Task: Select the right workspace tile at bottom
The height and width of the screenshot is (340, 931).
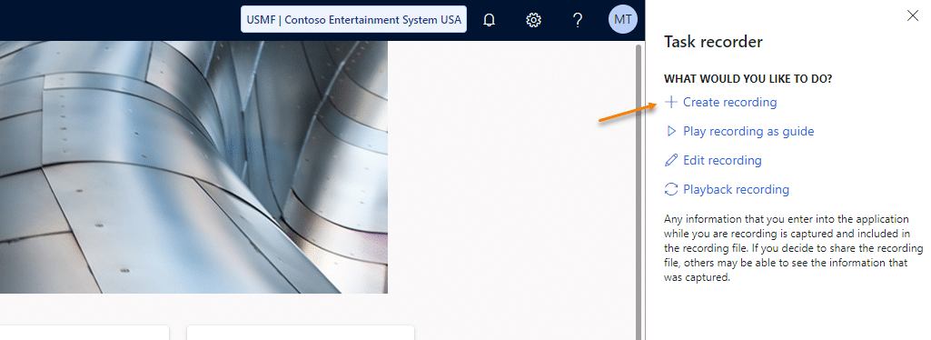Action: (301, 333)
